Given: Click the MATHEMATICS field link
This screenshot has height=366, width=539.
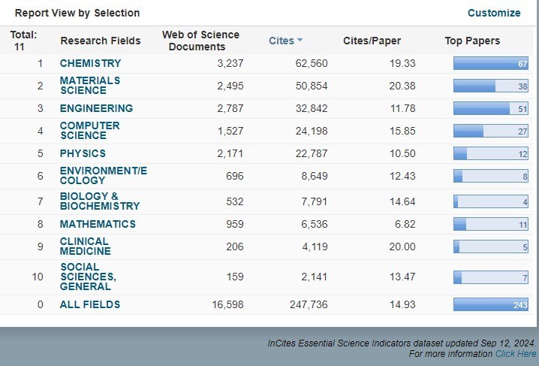Looking at the screenshot, I should coord(98,224).
